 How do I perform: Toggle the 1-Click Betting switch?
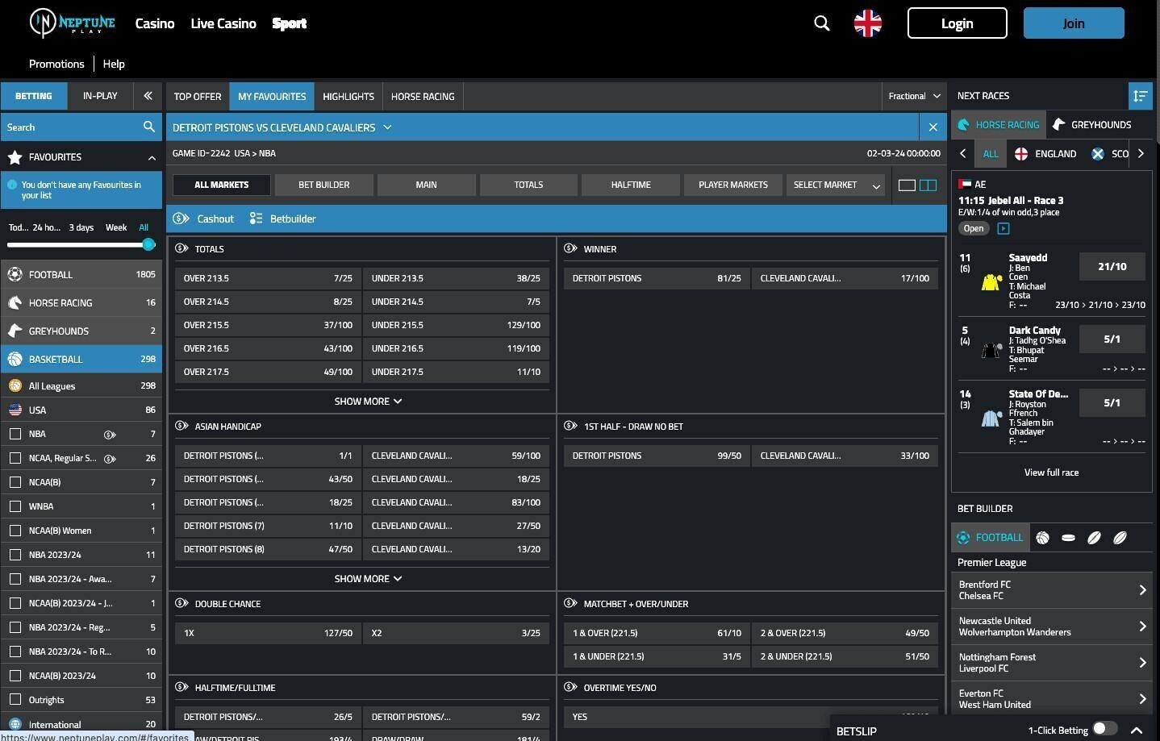[x=1105, y=729]
